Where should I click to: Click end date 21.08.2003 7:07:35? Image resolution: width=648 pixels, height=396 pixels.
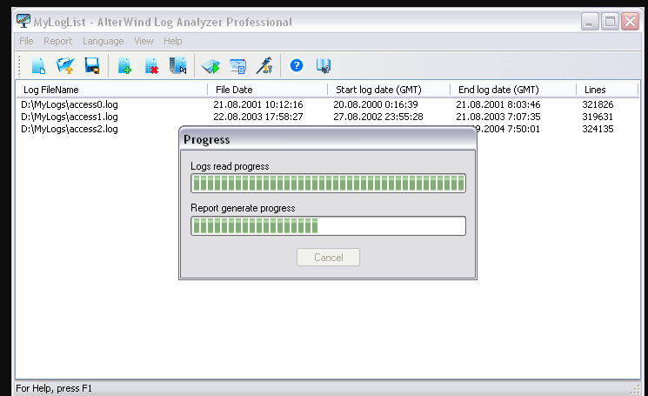[x=498, y=117]
